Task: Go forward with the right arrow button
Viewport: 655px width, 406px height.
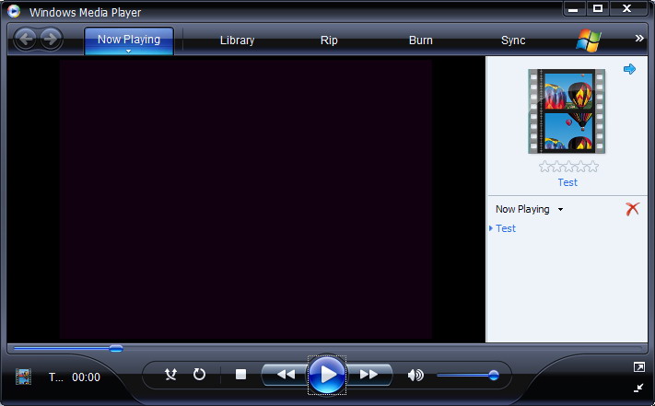Action: coord(51,40)
